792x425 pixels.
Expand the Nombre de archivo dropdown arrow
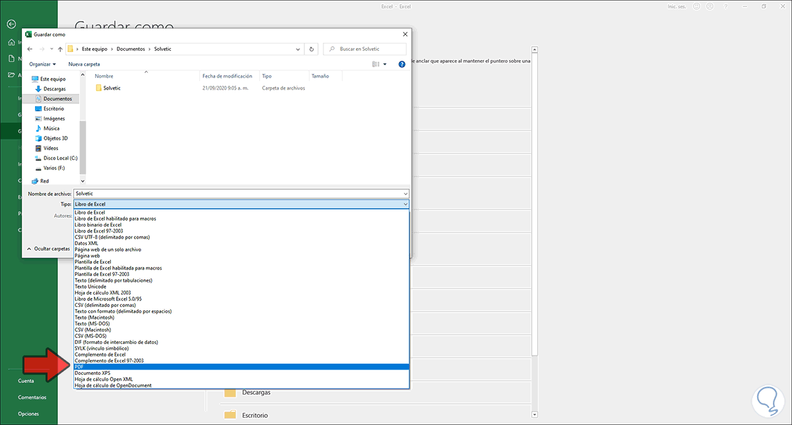click(405, 194)
